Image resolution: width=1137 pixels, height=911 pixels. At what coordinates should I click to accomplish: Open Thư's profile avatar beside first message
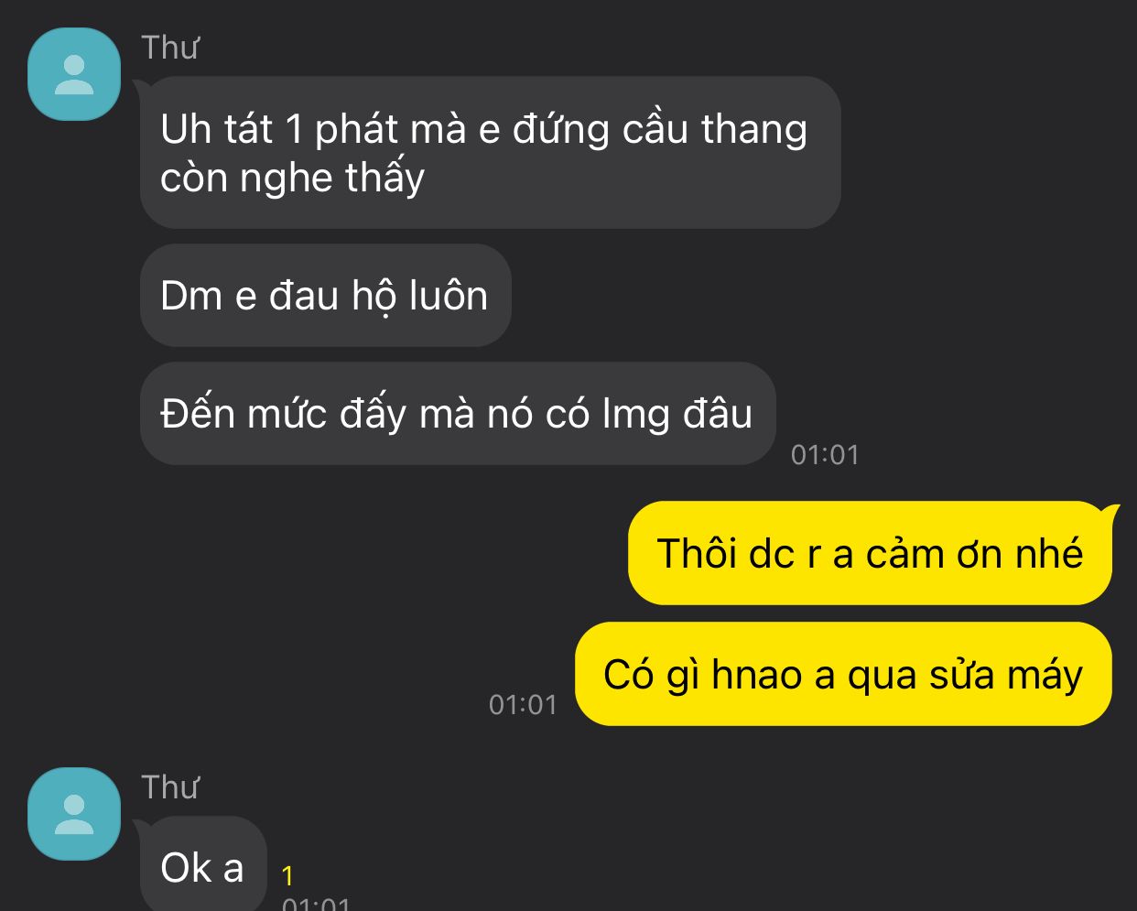pos(74,74)
